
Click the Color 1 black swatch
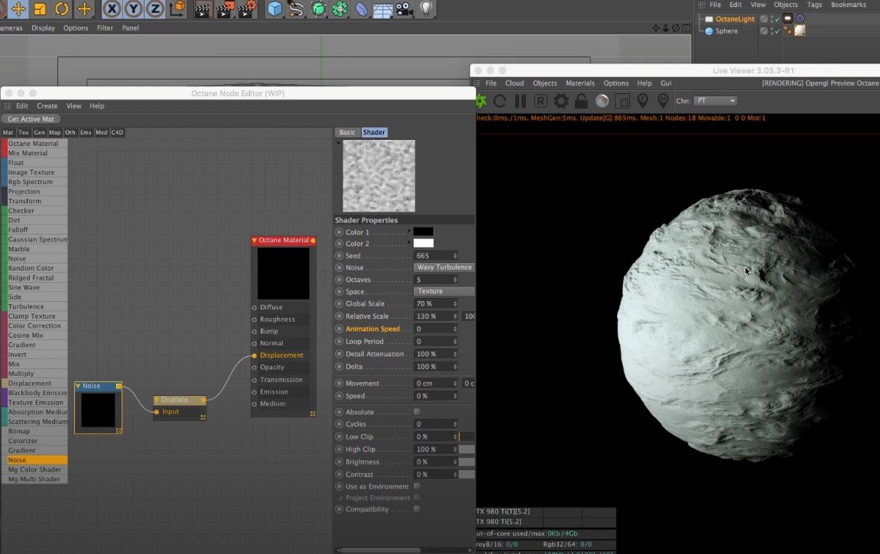tap(423, 232)
